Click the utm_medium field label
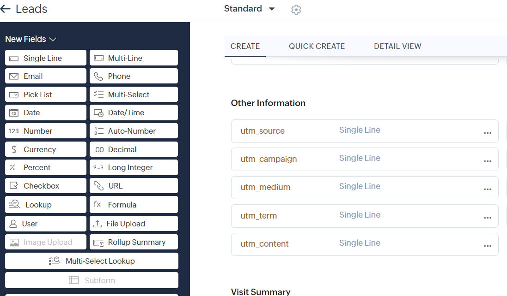This screenshot has width=507, height=296. tap(265, 187)
